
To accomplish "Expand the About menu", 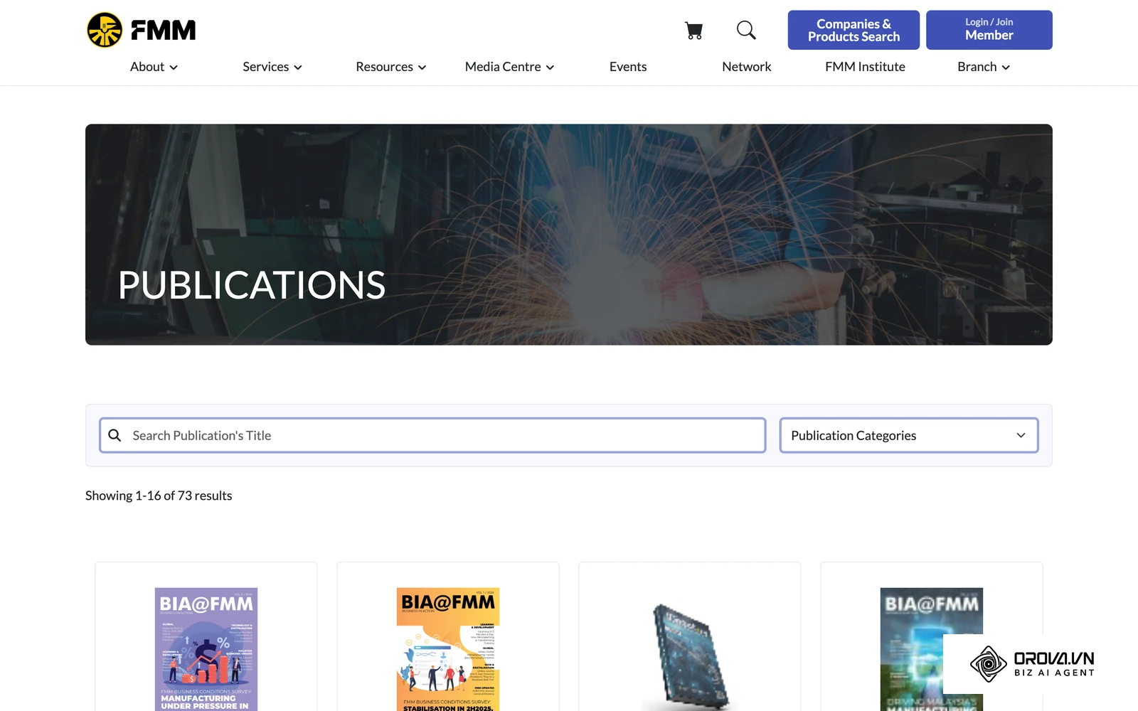I will click(x=154, y=67).
